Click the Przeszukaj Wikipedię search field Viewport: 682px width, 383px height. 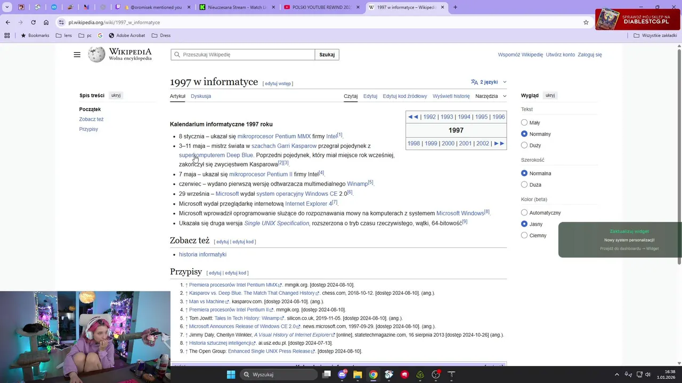click(243, 55)
